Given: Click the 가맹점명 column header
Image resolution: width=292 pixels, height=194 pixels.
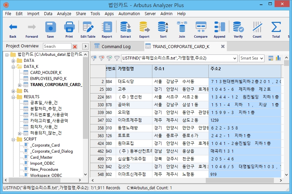Looking at the screenshot, I should coord(134,71).
